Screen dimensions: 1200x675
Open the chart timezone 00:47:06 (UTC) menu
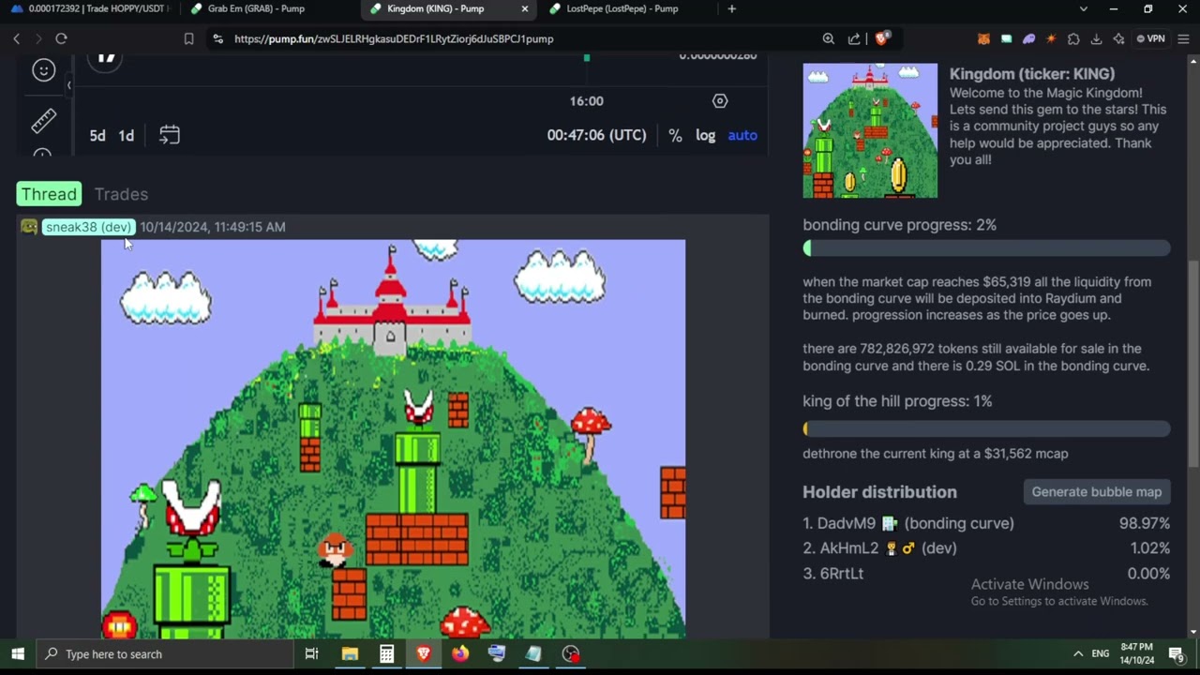(596, 135)
